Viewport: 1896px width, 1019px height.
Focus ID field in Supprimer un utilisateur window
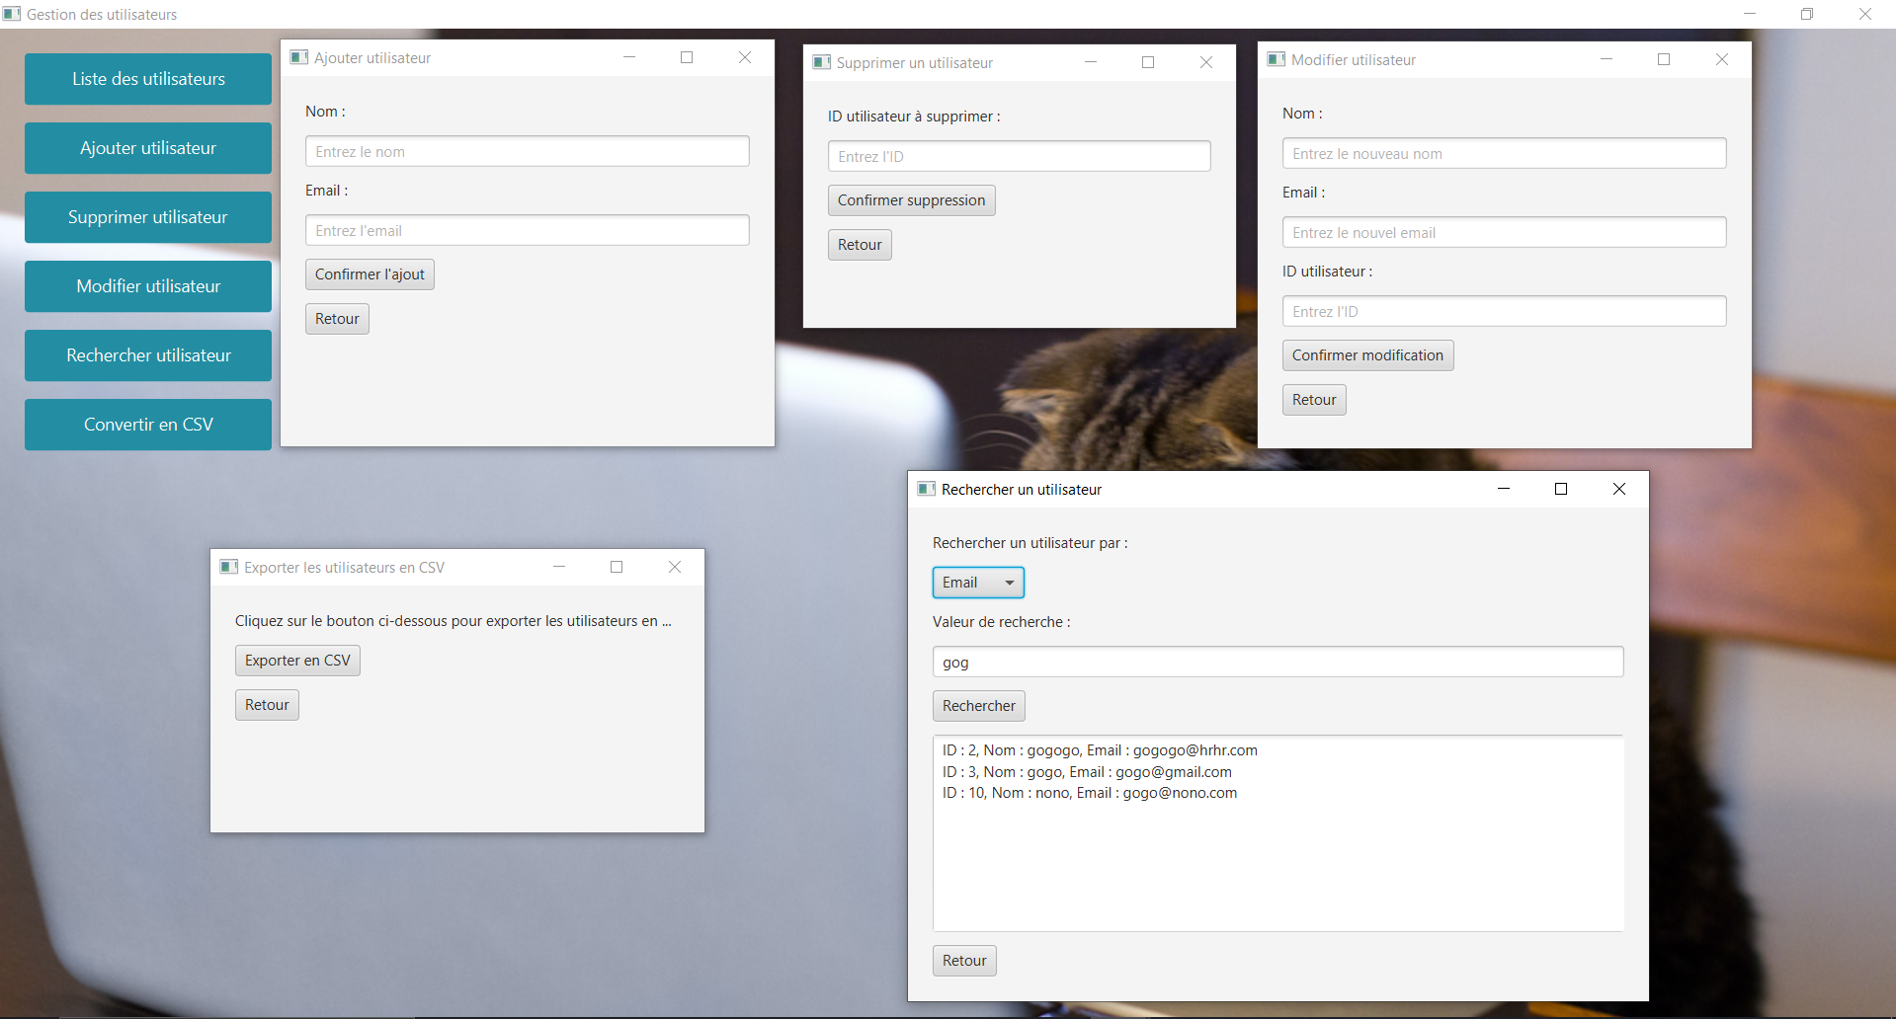1020,156
